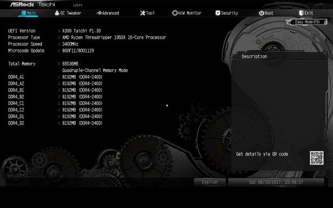This screenshot has height=208, width=333.
Task: Select the UEFI Version label
Action: [x=21, y=31]
